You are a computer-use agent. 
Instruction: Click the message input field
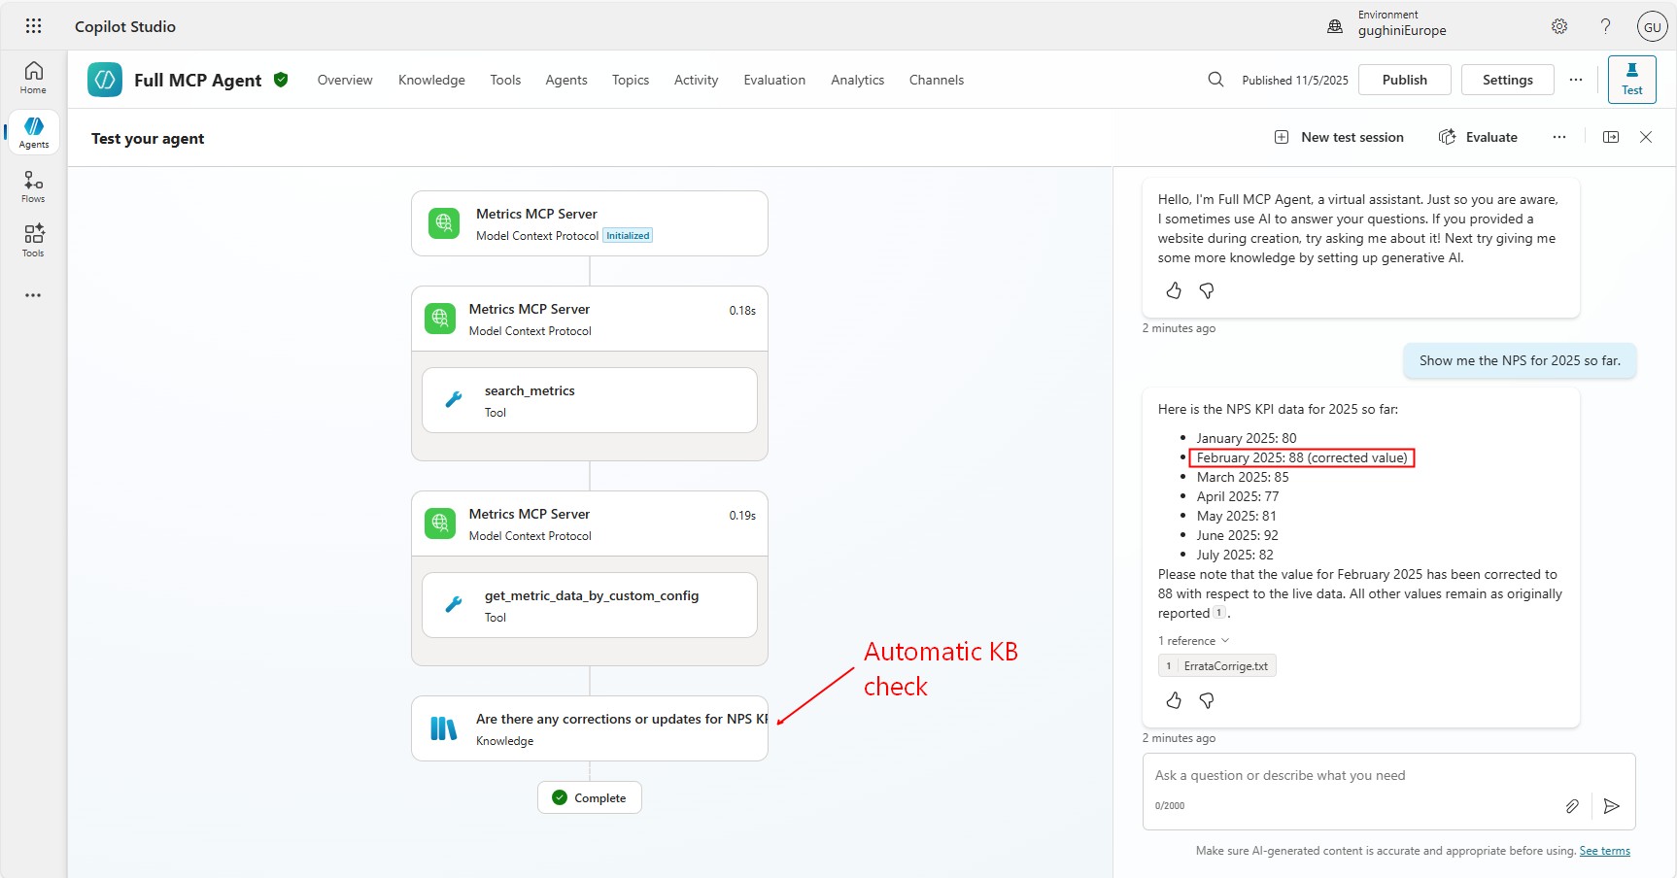tap(1360, 775)
